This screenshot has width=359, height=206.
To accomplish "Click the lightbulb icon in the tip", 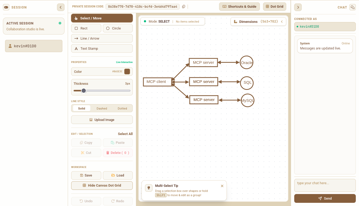I will click(x=149, y=188).
